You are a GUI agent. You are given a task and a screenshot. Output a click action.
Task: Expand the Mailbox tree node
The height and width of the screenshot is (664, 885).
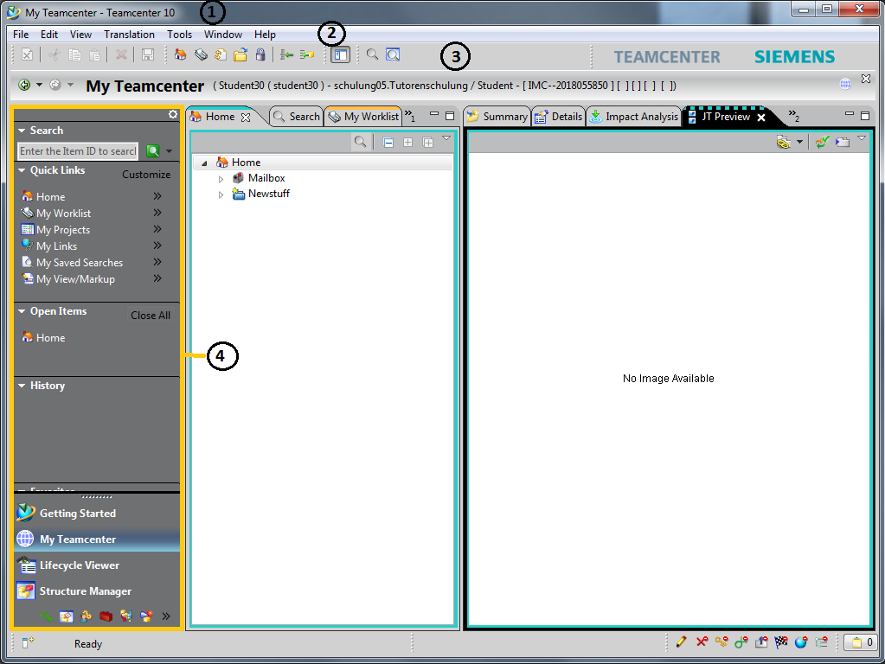(x=221, y=179)
